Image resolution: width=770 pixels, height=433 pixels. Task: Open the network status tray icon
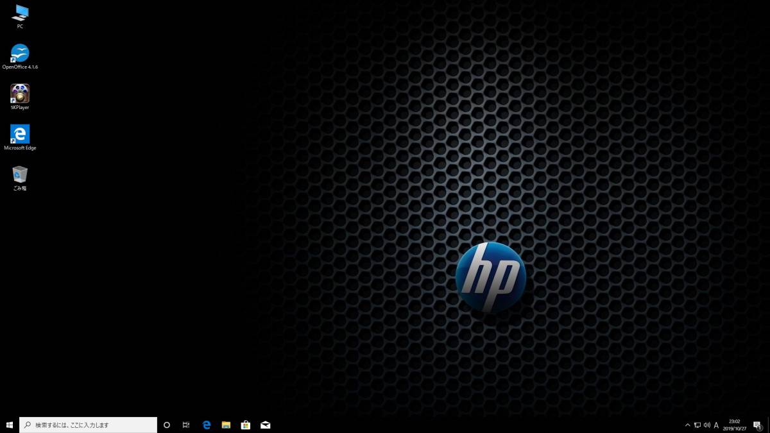pyautogui.click(x=697, y=425)
